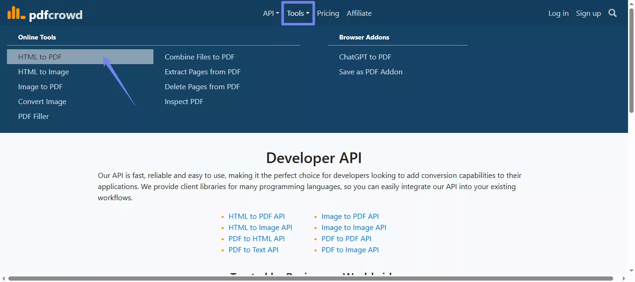Open Save as PDF Addon
The image size is (635, 282).
point(371,72)
